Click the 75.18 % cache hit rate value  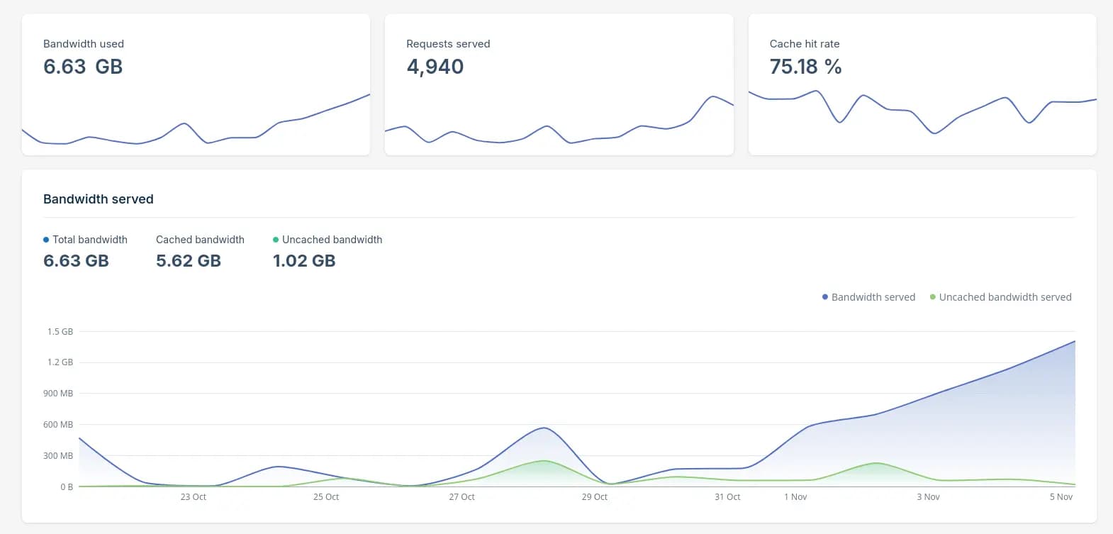pyautogui.click(x=805, y=67)
